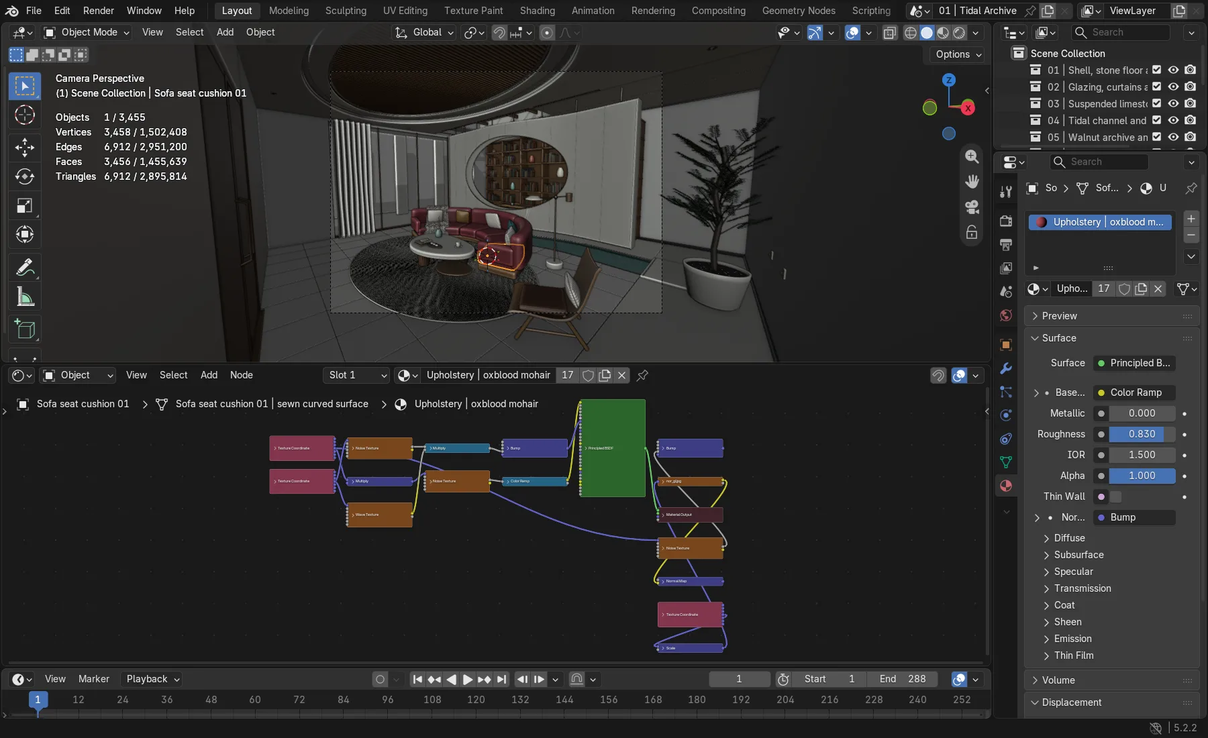Adjust the Alpha 1.000 slider
Viewport: 1208px width, 738px height.
(1142, 476)
